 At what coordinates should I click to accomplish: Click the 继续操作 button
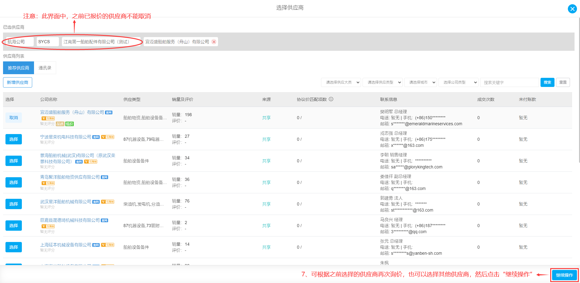pyautogui.click(x=565, y=275)
